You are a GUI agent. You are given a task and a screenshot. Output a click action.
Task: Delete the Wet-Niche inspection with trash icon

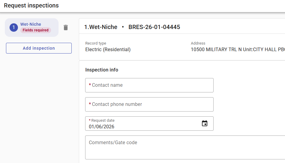(66, 28)
